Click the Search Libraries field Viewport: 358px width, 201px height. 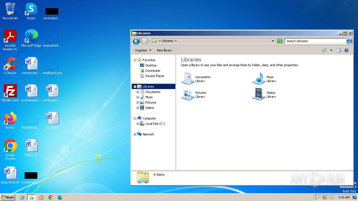[315, 41]
